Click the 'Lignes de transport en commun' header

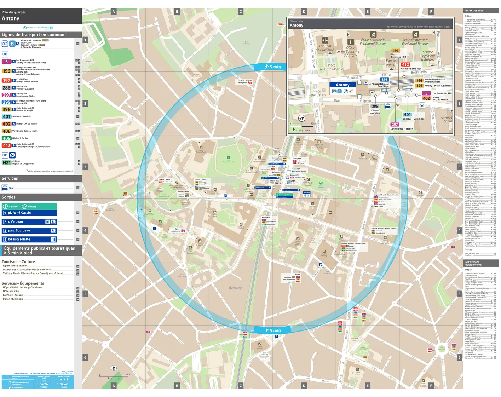pyautogui.click(x=41, y=35)
